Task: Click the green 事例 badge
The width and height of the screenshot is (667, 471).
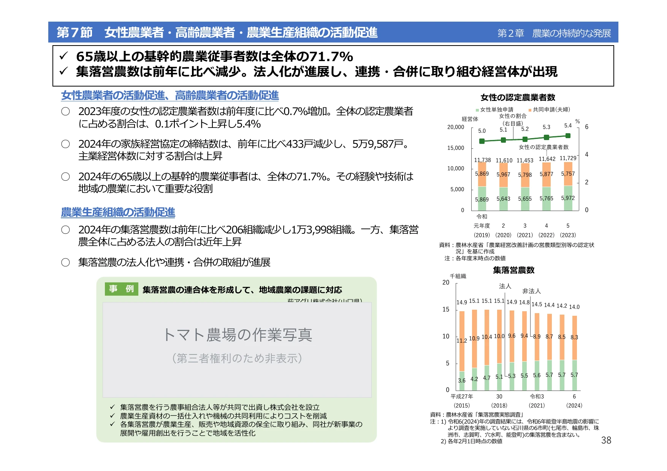Action: [122, 289]
